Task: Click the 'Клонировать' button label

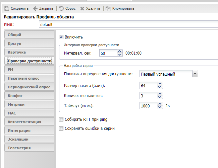Action: 123,8
